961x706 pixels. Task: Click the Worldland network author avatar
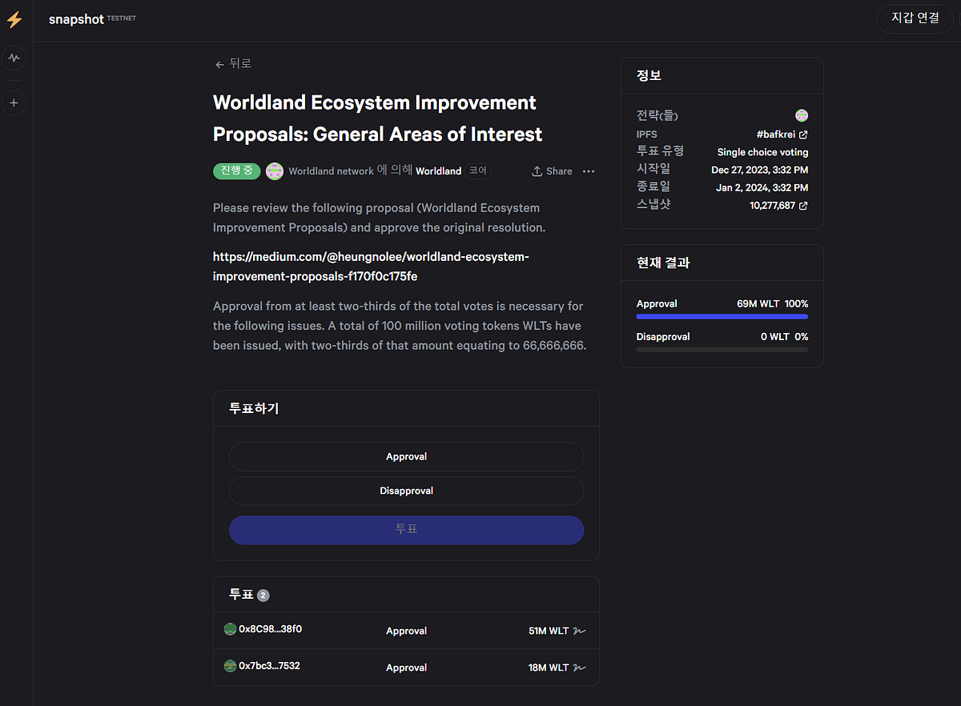tap(275, 170)
